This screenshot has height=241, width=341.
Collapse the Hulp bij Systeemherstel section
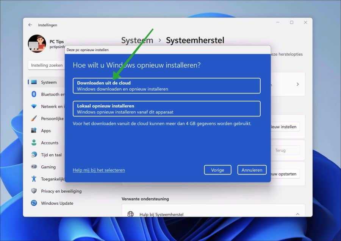[297, 214]
